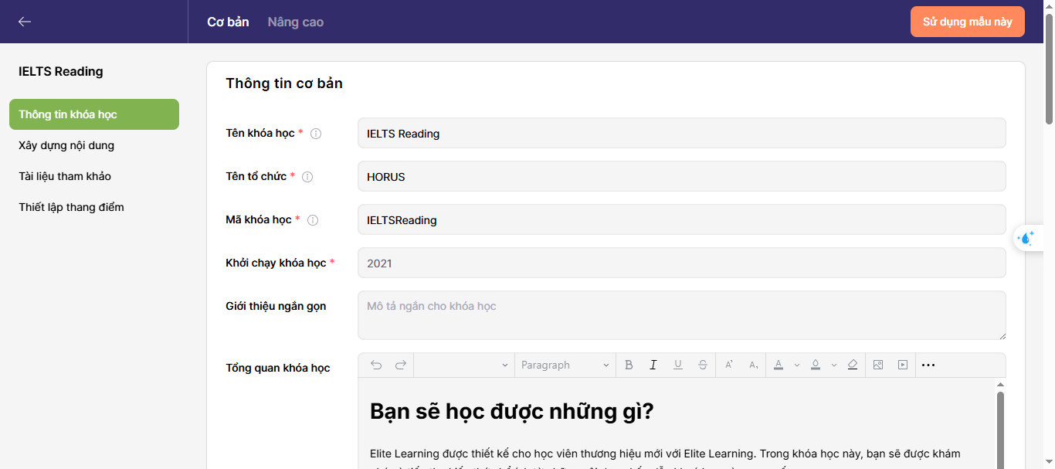The image size is (1055, 469).
Task: Open the background color dropdown arrow
Action: tap(833, 365)
